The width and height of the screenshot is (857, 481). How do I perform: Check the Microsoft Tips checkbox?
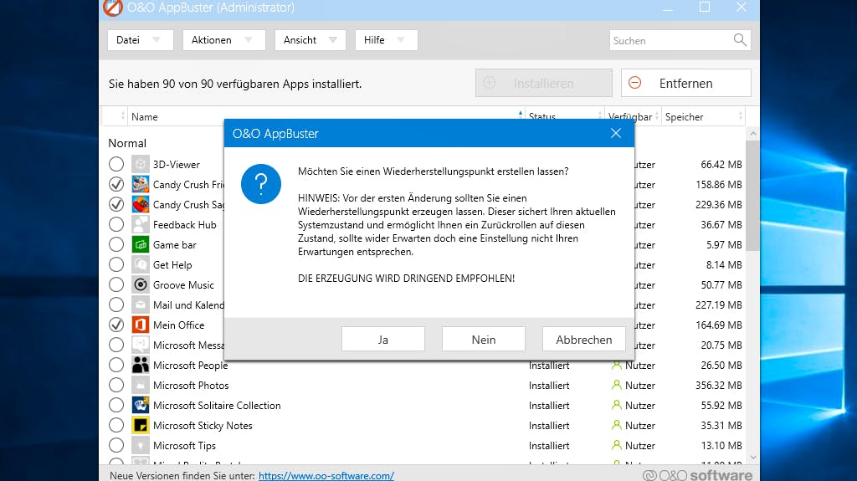[115, 445]
